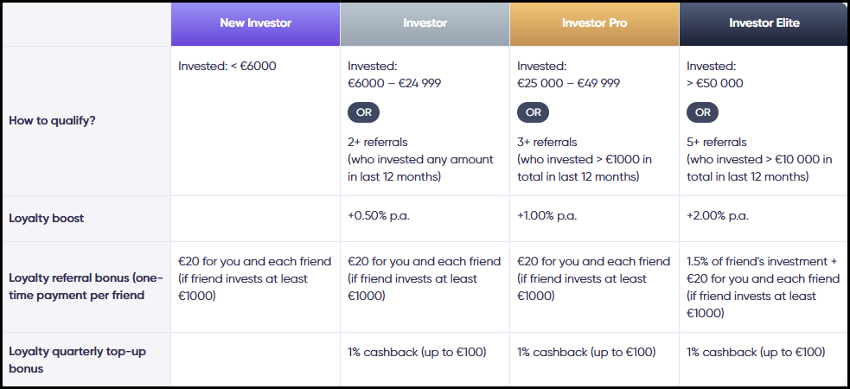Click the +2.00% p.a. loyalty boost cell
Screen dimensions: 850x389
coord(717,215)
